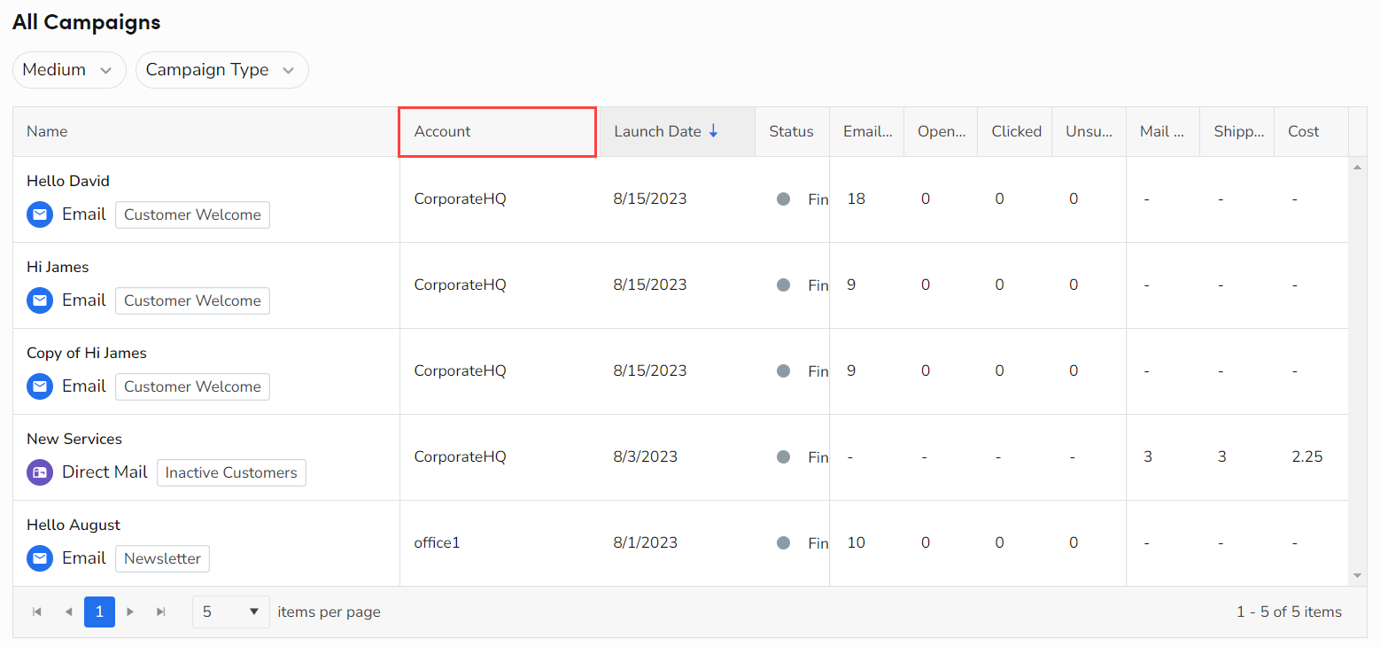Click the 2.25 cost value
Image resolution: width=1380 pixels, height=647 pixels.
pos(1307,456)
